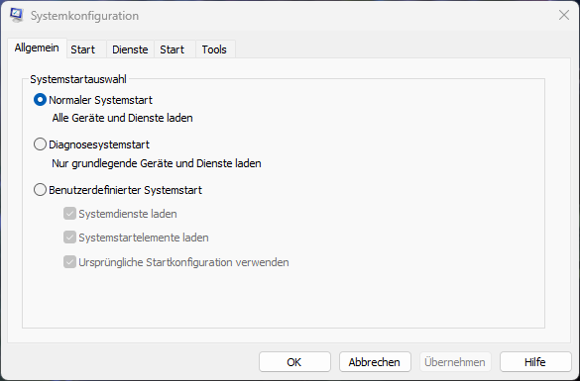Viewport: 580px width, 381px height.
Task: Open the Tools tab
Action: coord(214,49)
